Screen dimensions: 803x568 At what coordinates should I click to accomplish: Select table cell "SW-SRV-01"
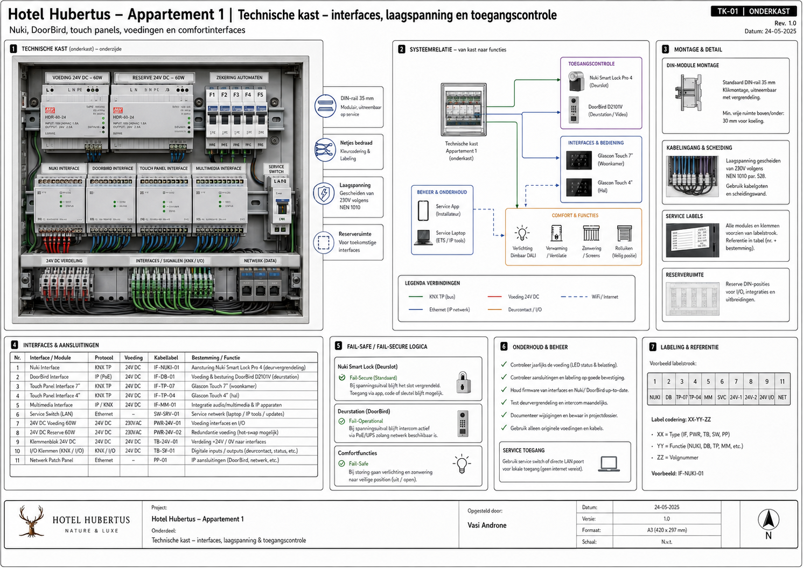[166, 414]
